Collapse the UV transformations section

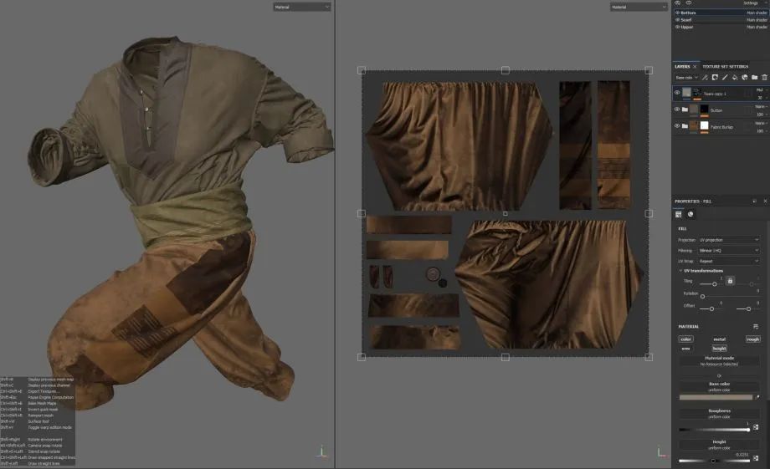pos(680,270)
